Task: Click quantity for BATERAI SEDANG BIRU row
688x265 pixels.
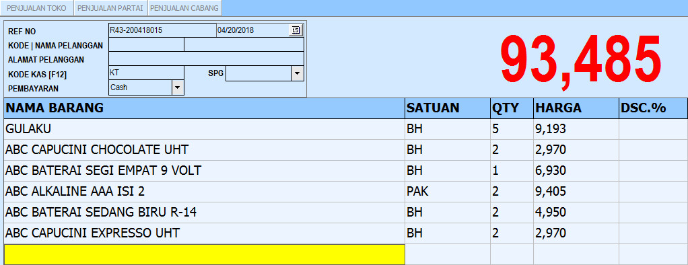Action: click(x=512, y=213)
